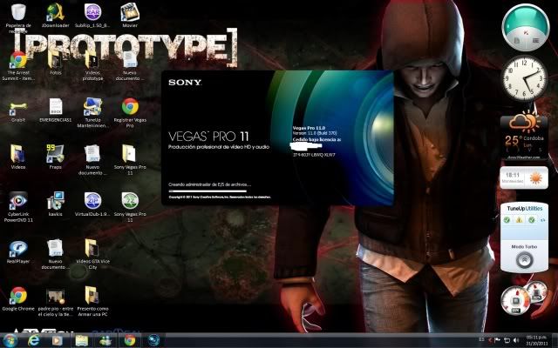Launch RealPlayer desktop shortcut
Image resolution: width=558 pixels, height=348 pixels.
pos(17,248)
